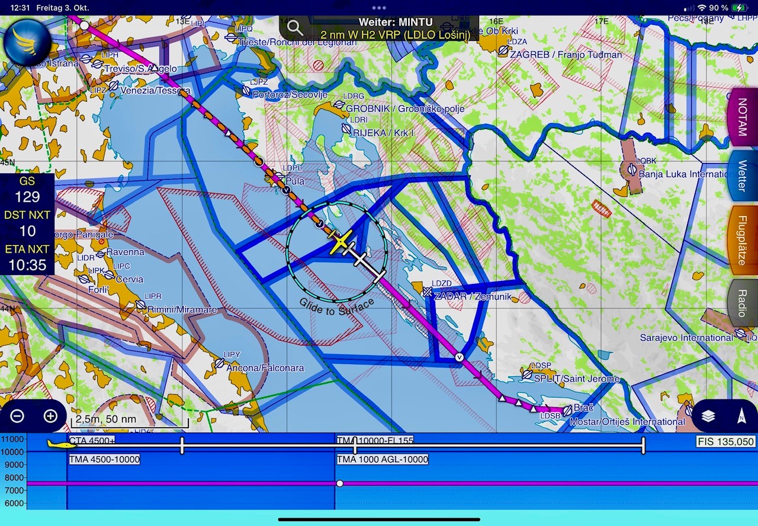
Task: Open the map layers stack icon
Action: point(708,416)
